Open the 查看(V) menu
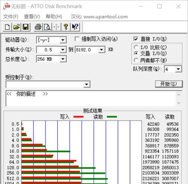 [x=32, y=17]
